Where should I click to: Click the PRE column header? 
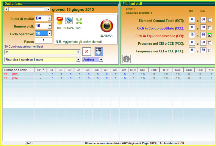(x=154, y=70)
